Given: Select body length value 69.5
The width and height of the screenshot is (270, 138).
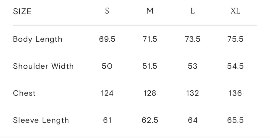Looking at the screenshot, I should click(x=107, y=39).
